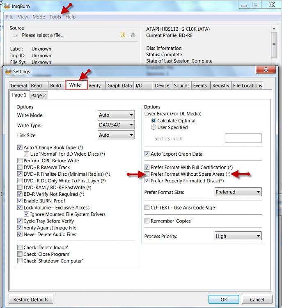The image size is (282, 308).
Task: Open the Help menu in ImgBurn
Action: pos(71,17)
